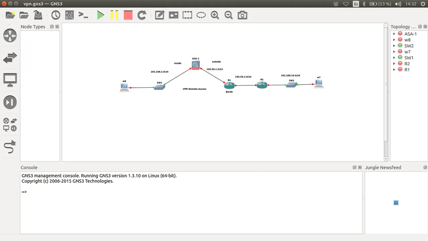Close the Topology Summary panel
428x241 pixels.
(x=425, y=27)
